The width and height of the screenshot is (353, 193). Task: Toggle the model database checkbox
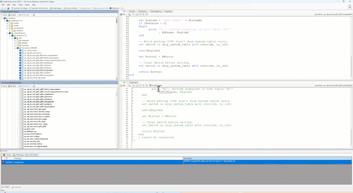point(10,25)
